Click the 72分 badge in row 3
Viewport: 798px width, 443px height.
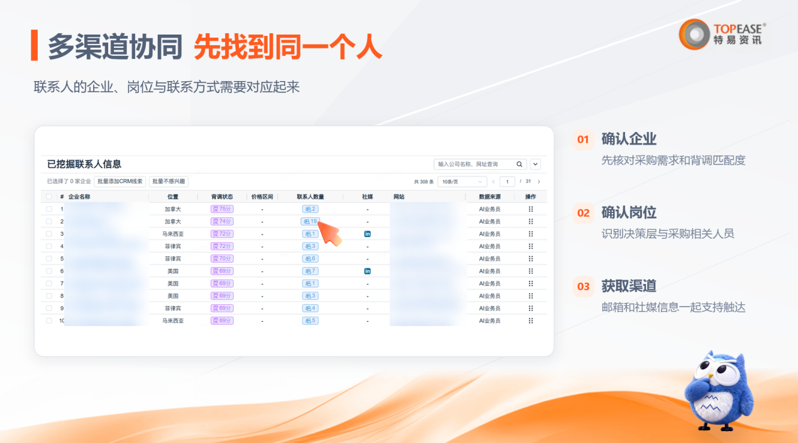(222, 234)
